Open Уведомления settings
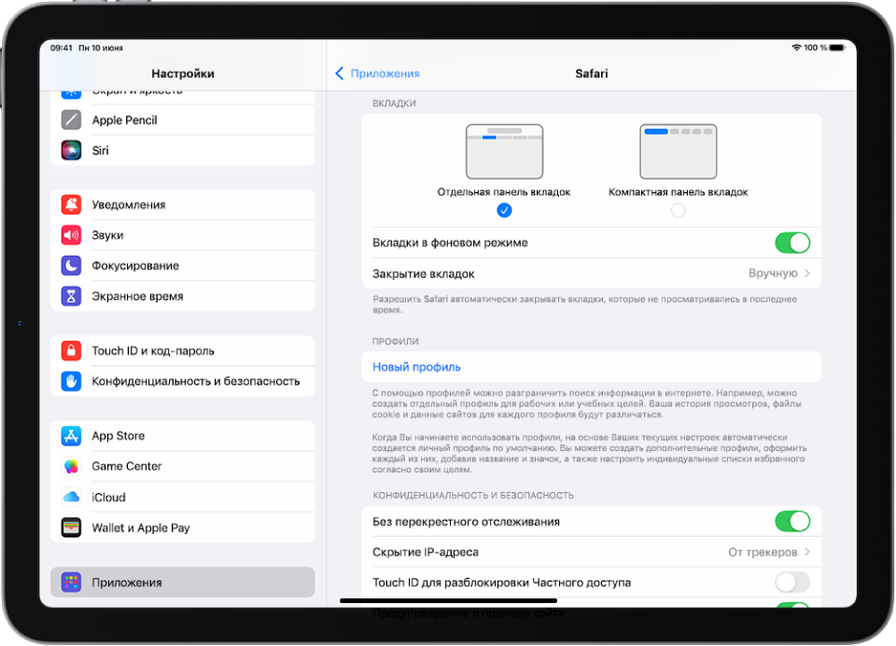This screenshot has width=896, height=646. 182,204
